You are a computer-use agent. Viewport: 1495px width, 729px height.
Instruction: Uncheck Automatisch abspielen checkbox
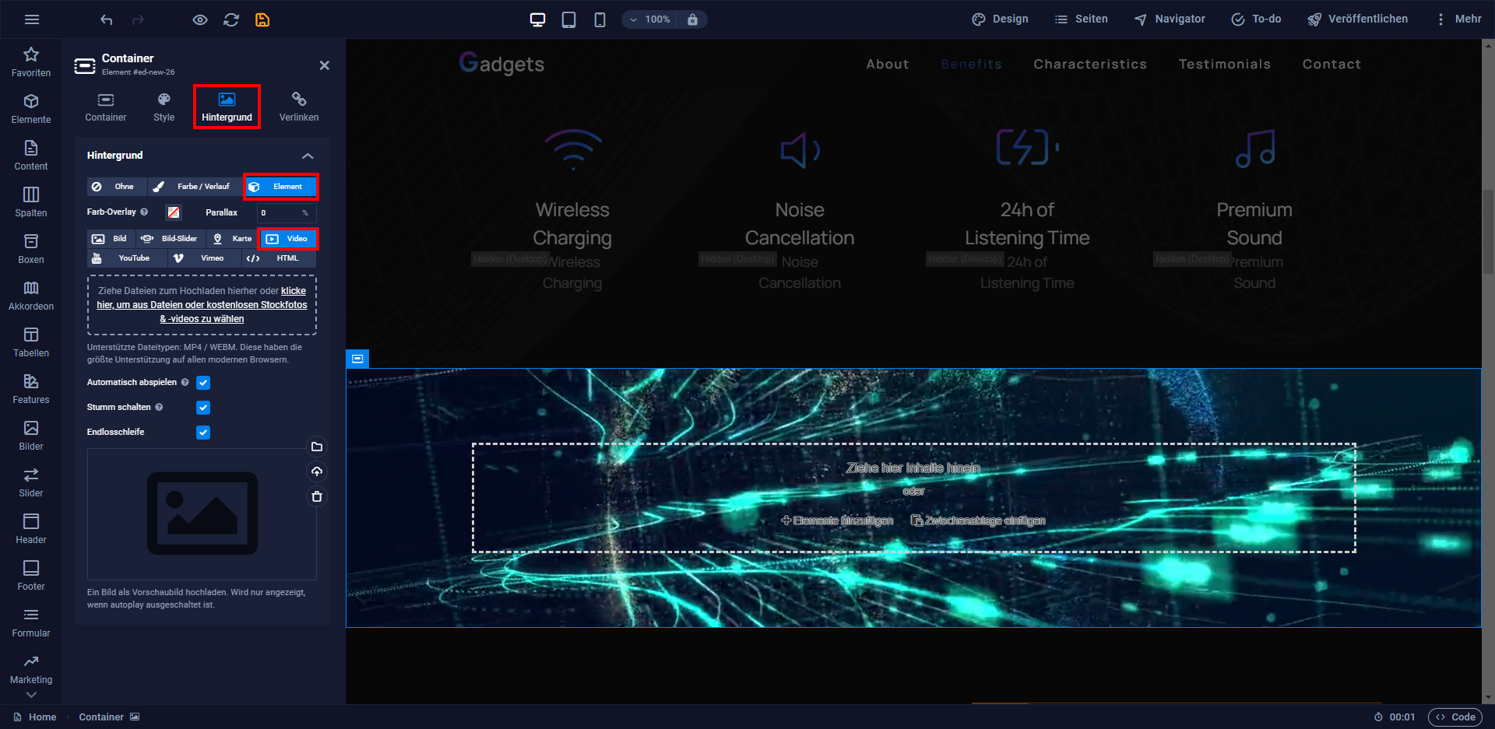(x=203, y=383)
